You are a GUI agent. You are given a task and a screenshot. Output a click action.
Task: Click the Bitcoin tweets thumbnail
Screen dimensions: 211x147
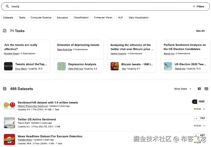tap(115, 66)
